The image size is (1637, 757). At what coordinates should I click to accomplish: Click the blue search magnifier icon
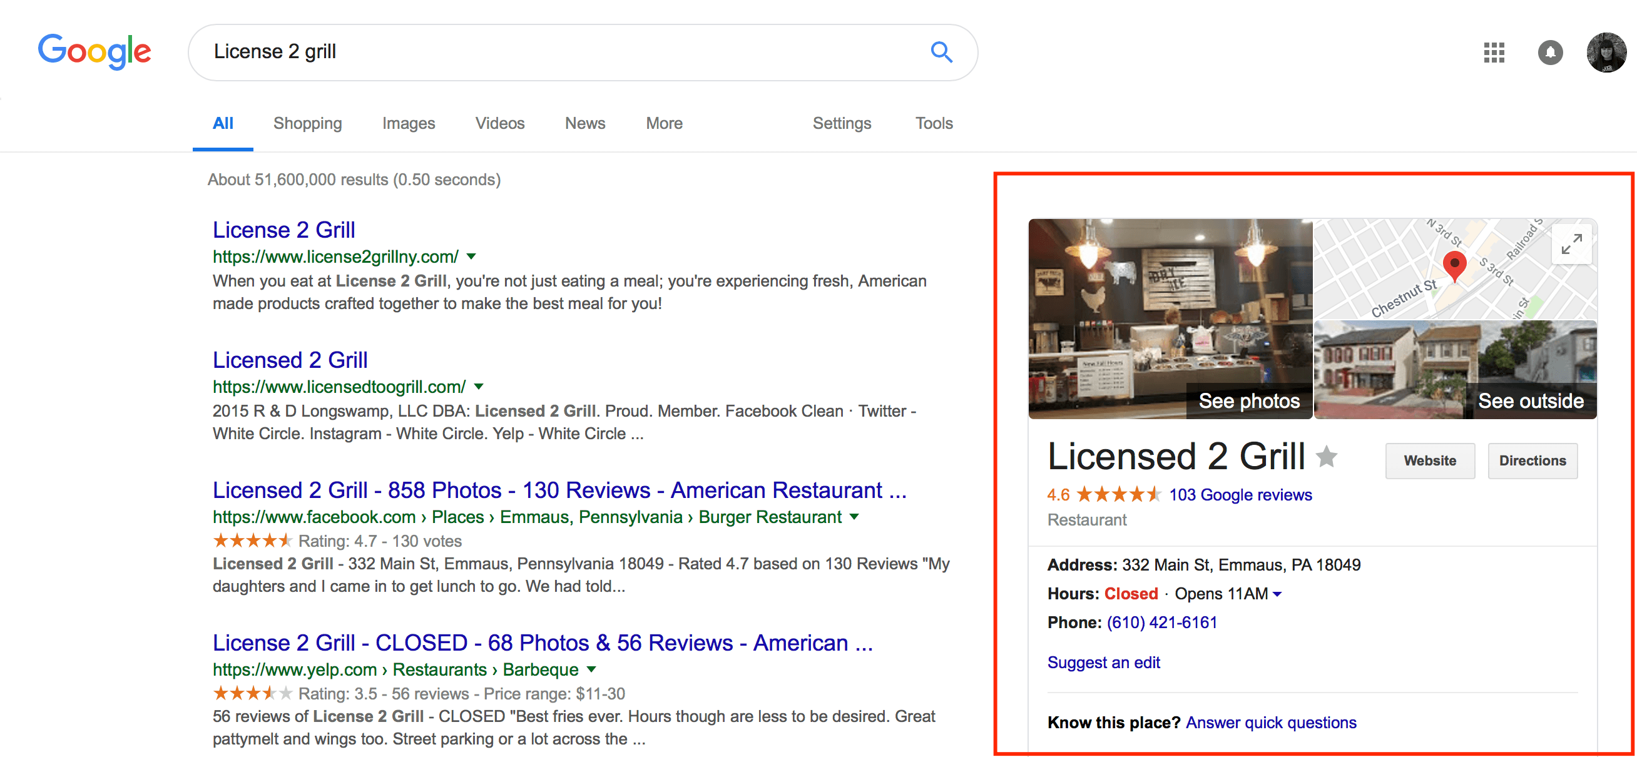tap(941, 51)
